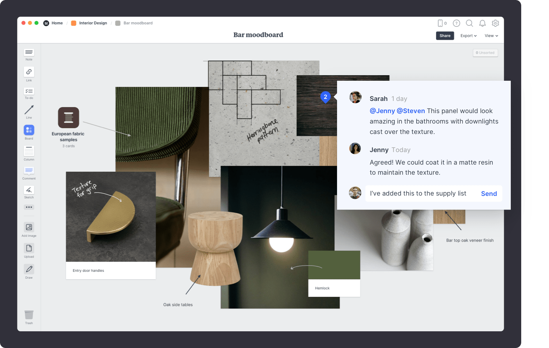Expand the Export dropdown

[x=468, y=36]
